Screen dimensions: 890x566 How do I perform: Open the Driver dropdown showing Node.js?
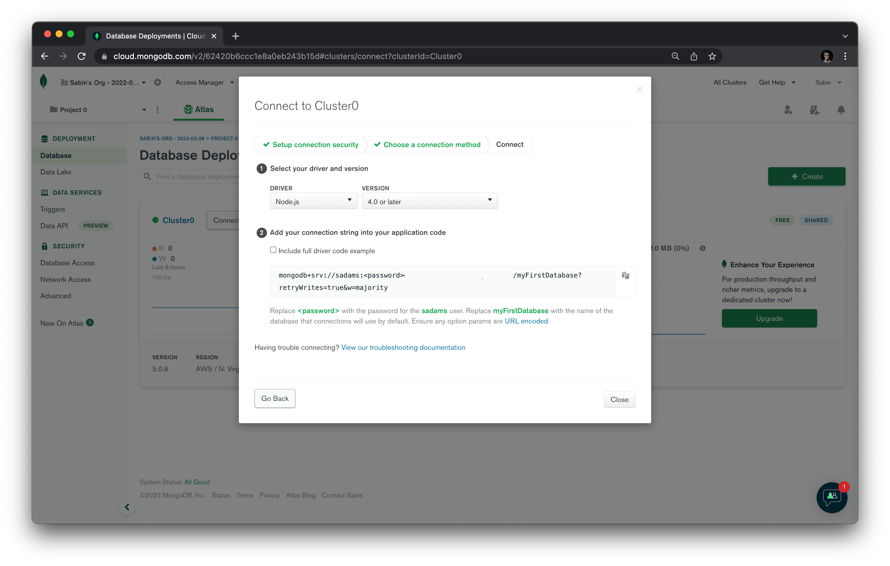tap(313, 201)
